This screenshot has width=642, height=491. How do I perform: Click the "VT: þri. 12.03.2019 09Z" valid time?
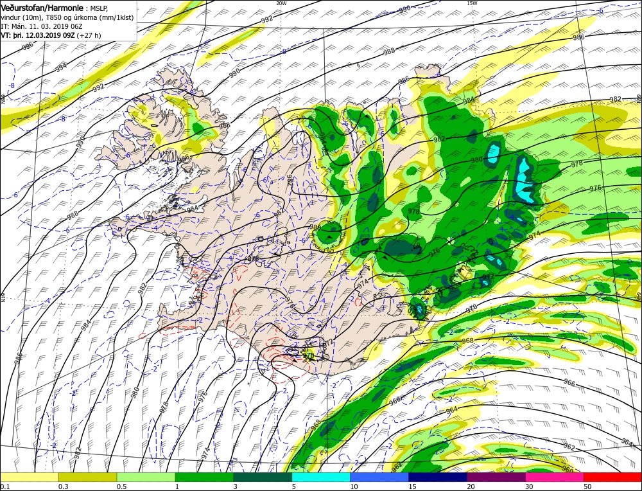[x=39, y=35]
